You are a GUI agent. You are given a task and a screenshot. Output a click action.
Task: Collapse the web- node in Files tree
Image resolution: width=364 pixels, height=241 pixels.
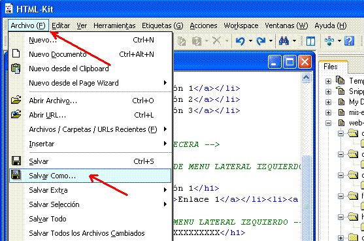click(x=328, y=123)
